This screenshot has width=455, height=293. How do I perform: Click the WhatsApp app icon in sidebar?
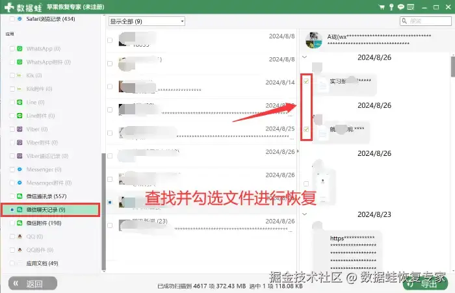click(19, 49)
